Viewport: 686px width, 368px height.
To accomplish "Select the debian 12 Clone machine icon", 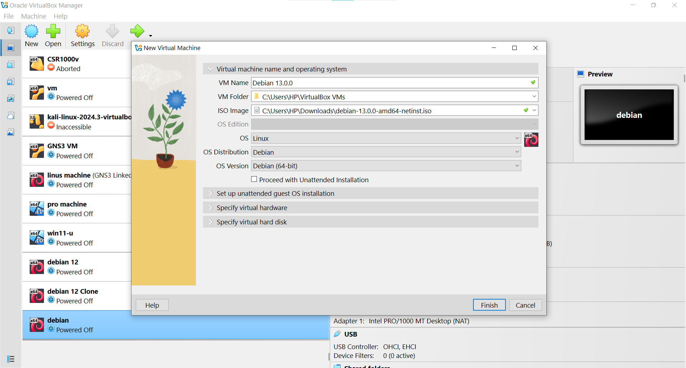I will (36, 296).
